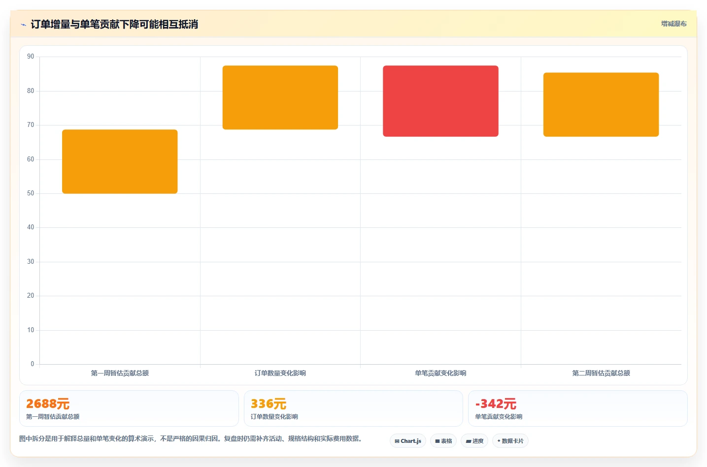Viewport: 707px width, 467px height.
Task: Click the -342元 data card
Action: click(x=577, y=408)
